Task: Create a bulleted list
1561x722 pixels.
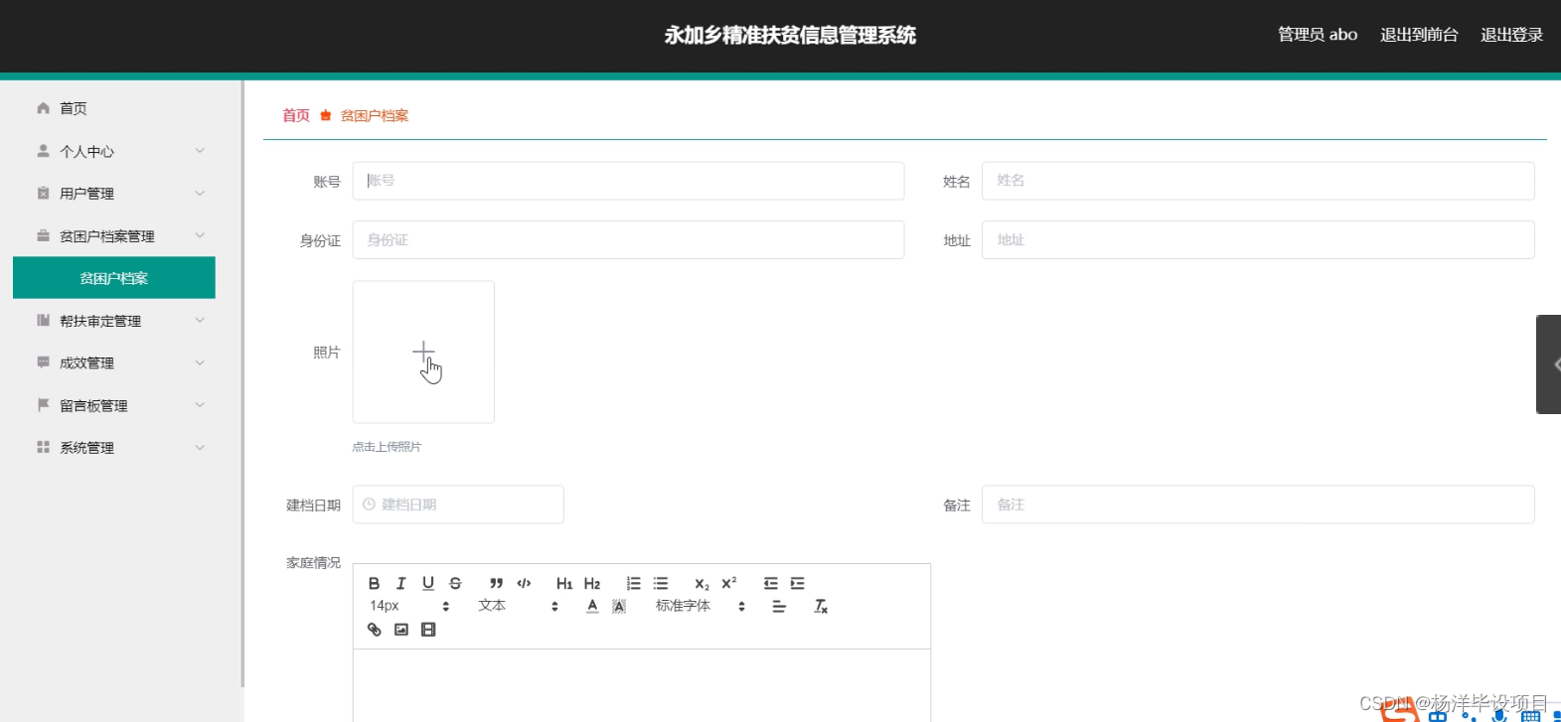Action: (x=661, y=583)
